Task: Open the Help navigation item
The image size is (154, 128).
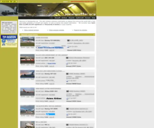Action: coord(93,18)
